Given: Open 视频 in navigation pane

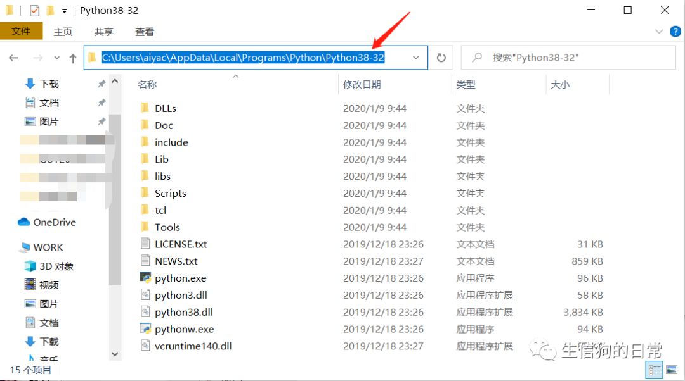Looking at the screenshot, I should click(x=42, y=285).
